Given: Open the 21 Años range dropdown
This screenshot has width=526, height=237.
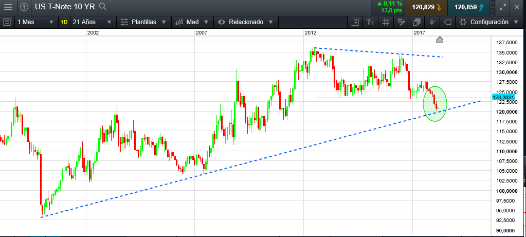Looking at the screenshot, I should [x=92, y=22].
